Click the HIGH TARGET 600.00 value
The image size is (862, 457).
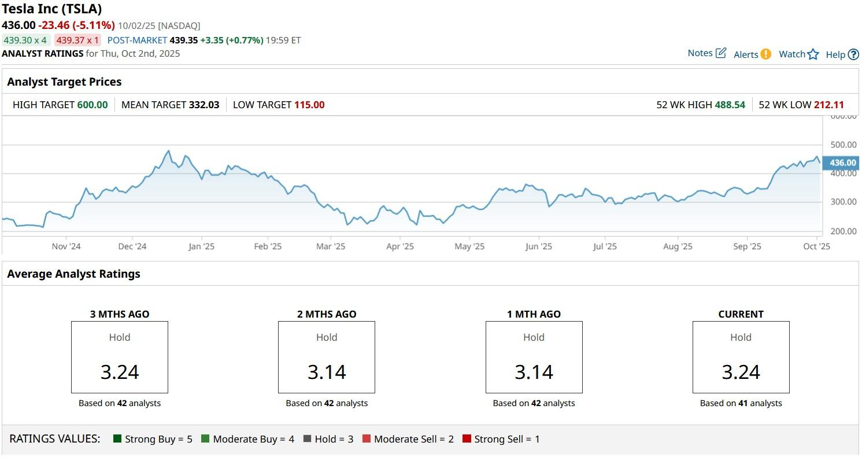(93, 105)
